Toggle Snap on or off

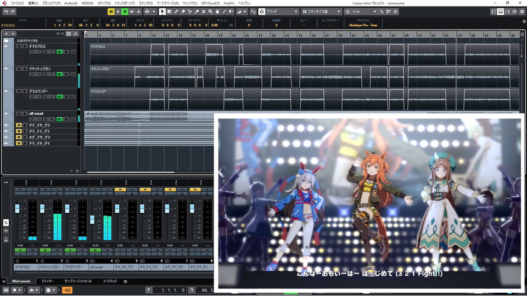[x=262, y=12]
